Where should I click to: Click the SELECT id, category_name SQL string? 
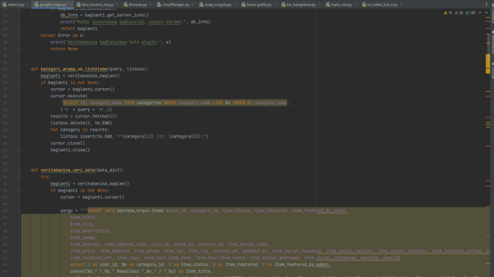point(175,103)
